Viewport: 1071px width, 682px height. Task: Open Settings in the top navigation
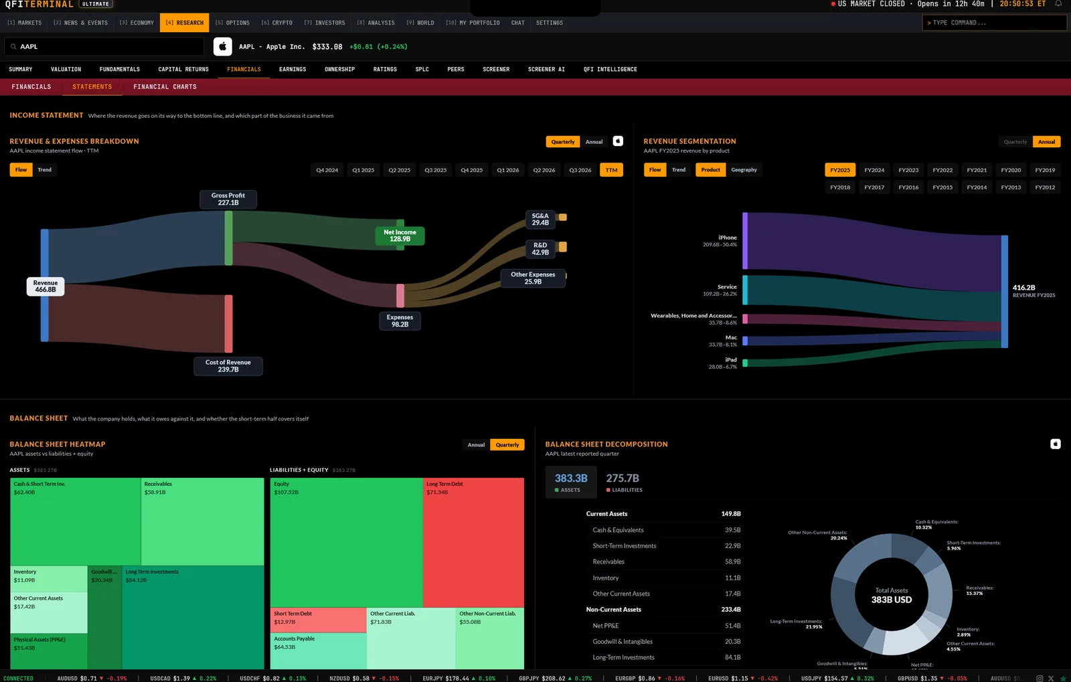tap(550, 23)
